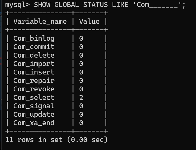Select the Com_binlog row name

pos(34,38)
